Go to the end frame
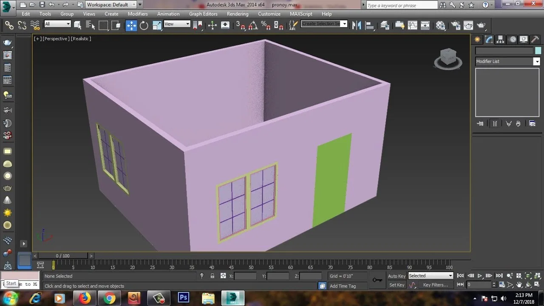 click(499, 276)
